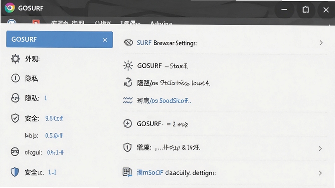Click the round blue icon in tab strip
335x188 pixels.
(12, 22)
